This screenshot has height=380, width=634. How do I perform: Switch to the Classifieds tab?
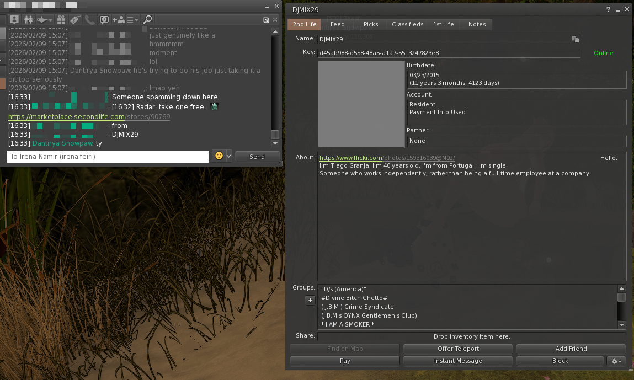[x=408, y=24]
